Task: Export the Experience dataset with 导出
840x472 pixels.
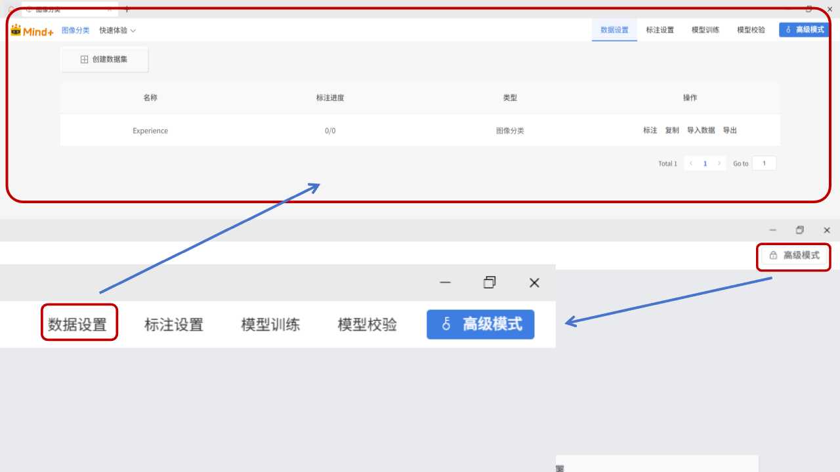Action: point(730,130)
